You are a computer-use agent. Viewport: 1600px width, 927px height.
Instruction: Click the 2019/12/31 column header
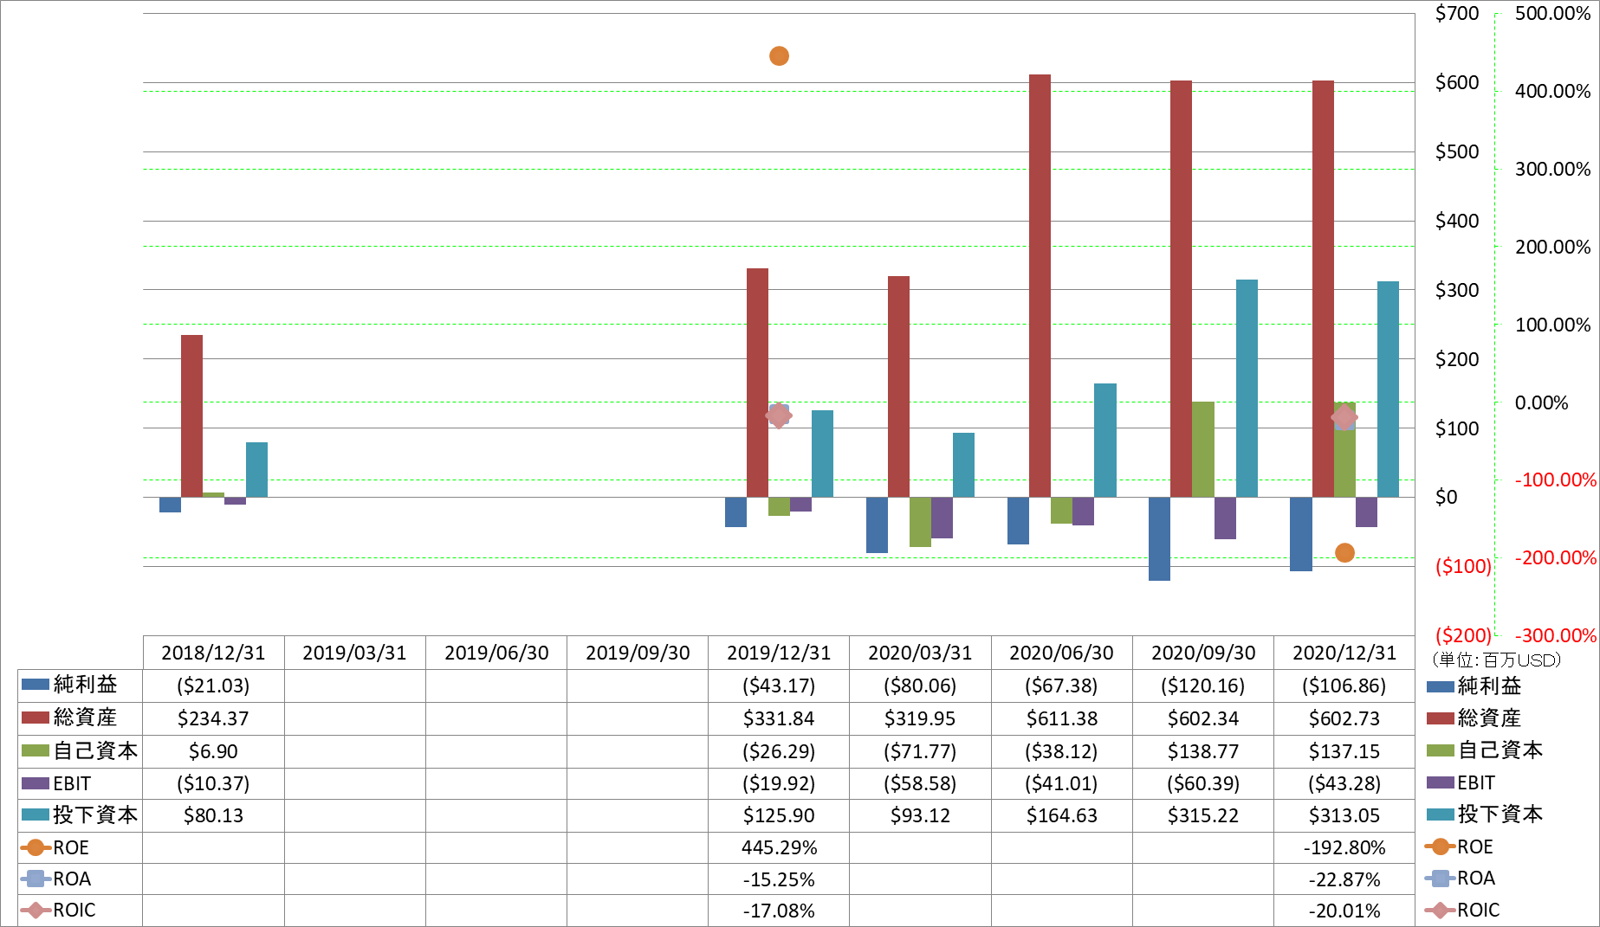tap(779, 653)
